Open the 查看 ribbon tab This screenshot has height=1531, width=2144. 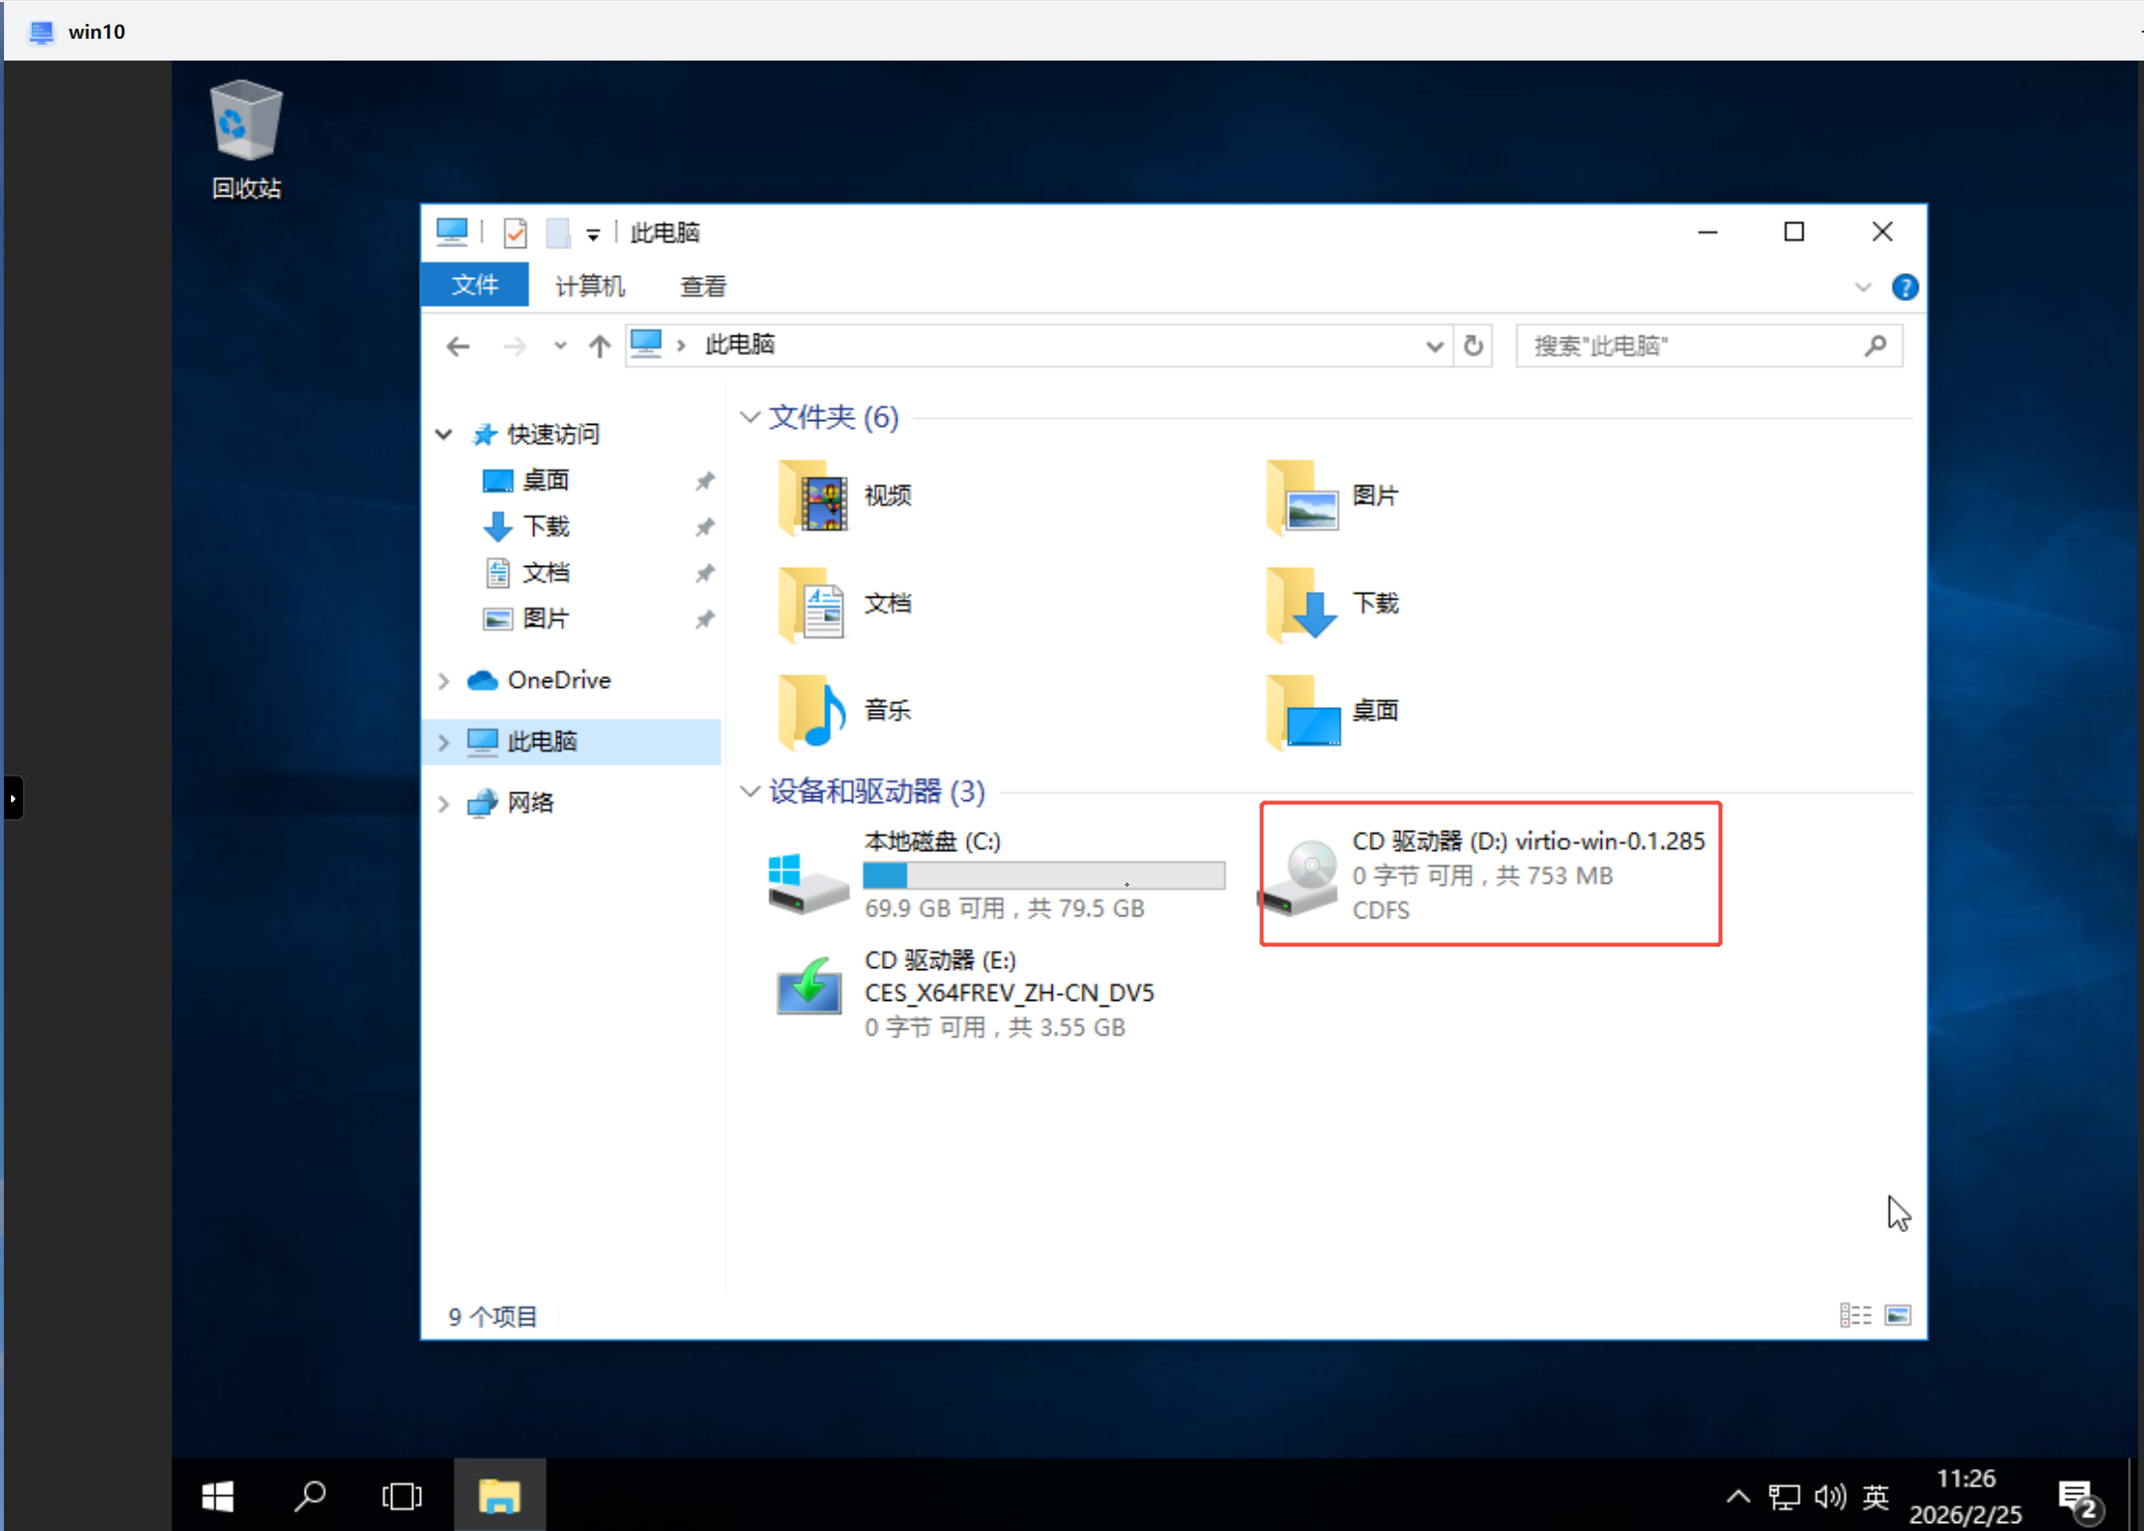[x=703, y=286]
